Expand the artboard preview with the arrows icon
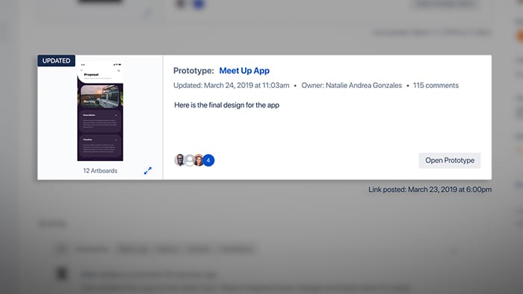Image resolution: width=523 pixels, height=294 pixels. tap(148, 171)
